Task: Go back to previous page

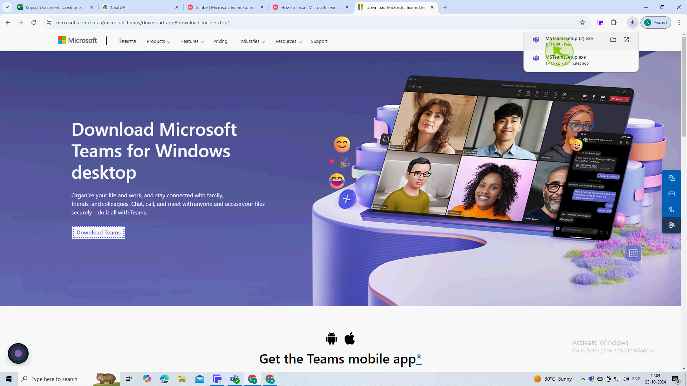Action: coord(8,23)
